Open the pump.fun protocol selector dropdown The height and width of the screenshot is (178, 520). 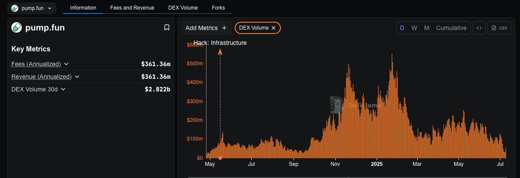[32, 8]
